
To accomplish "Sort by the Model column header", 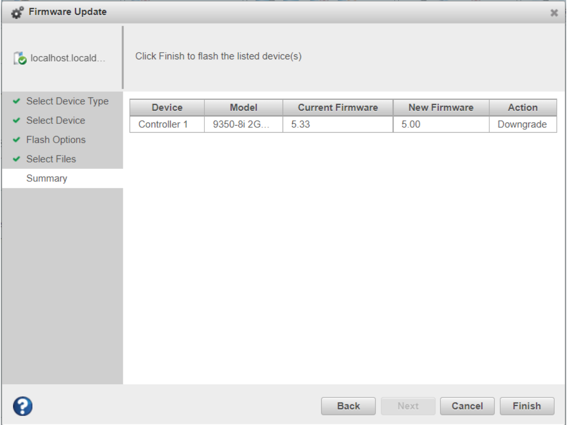I will (x=244, y=108).
